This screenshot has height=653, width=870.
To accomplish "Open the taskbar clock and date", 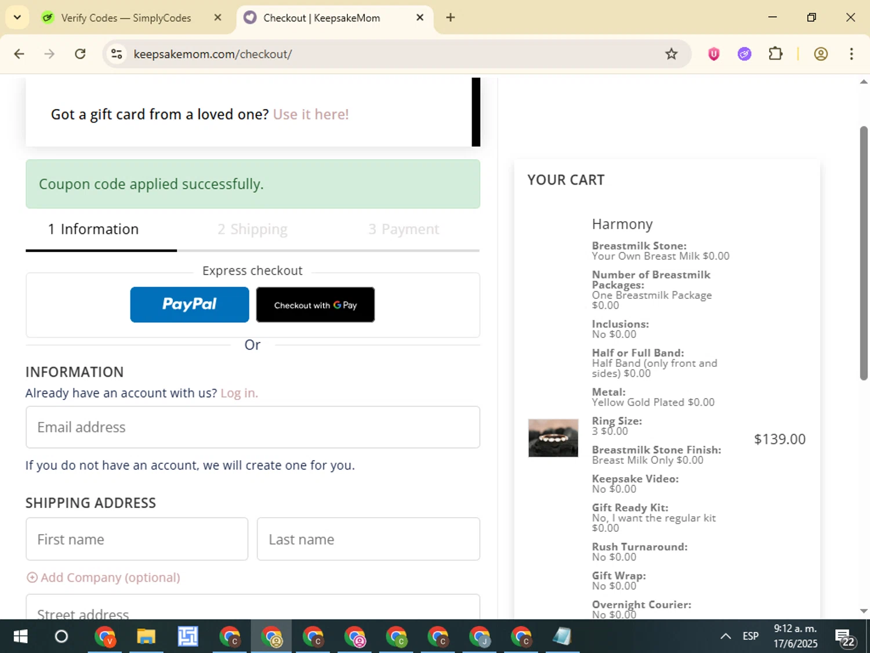I will pyautogui.click(x=795, y=636).
